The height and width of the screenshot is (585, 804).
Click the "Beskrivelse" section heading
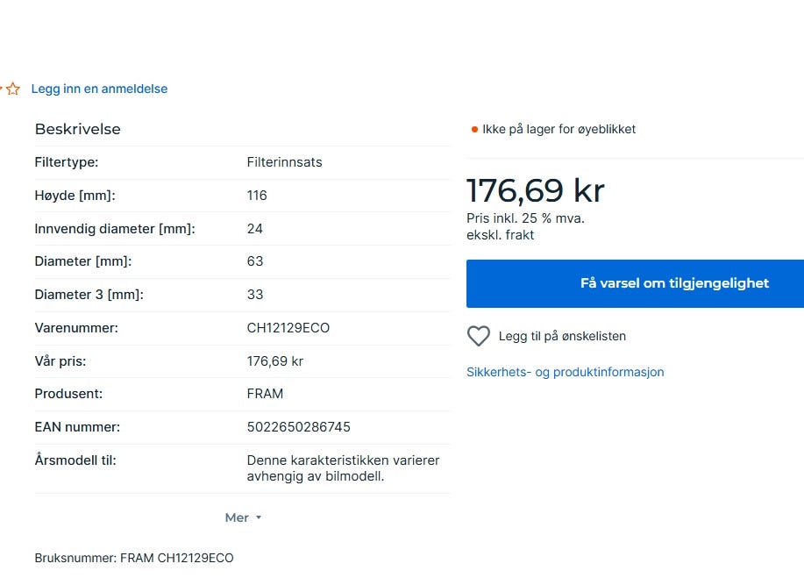tap(77, 129)
